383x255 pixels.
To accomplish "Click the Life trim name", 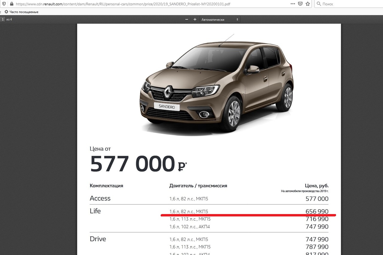I will point(95,211).
